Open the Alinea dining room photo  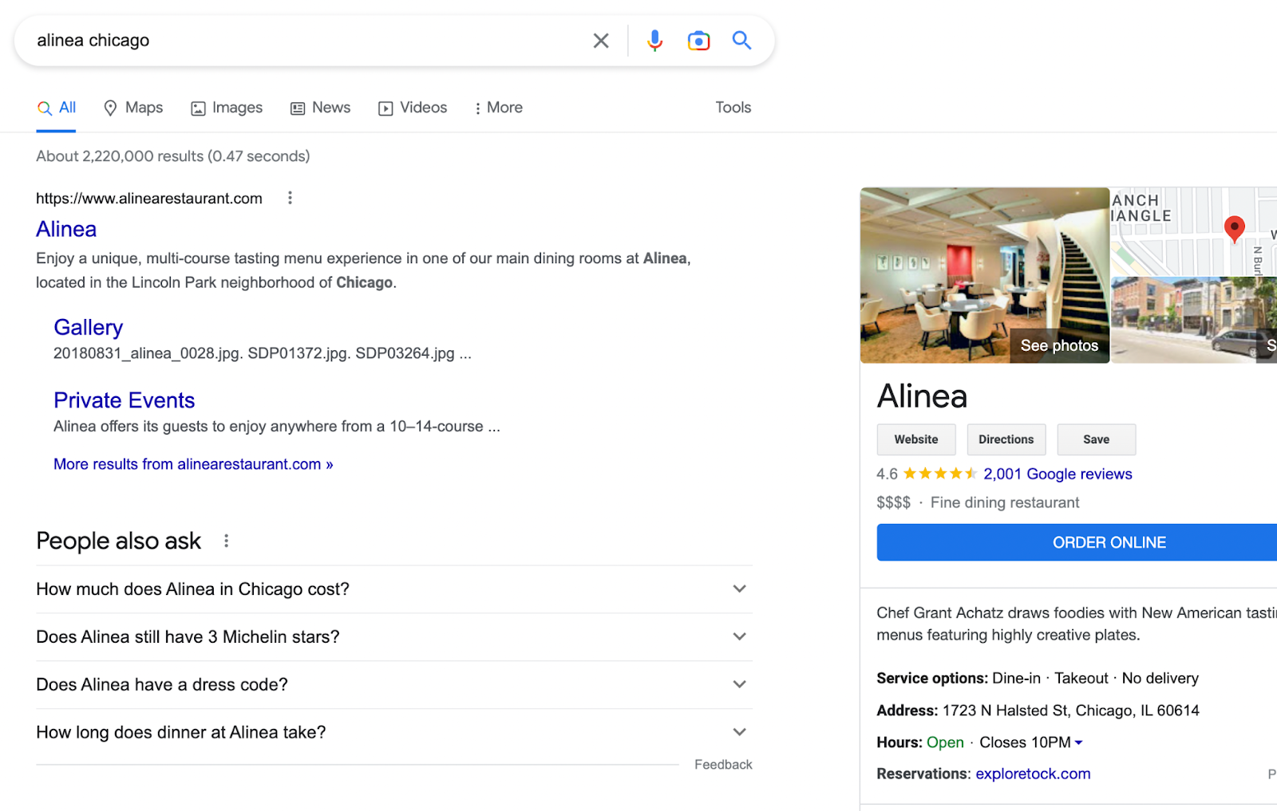(x=984, y=275)
